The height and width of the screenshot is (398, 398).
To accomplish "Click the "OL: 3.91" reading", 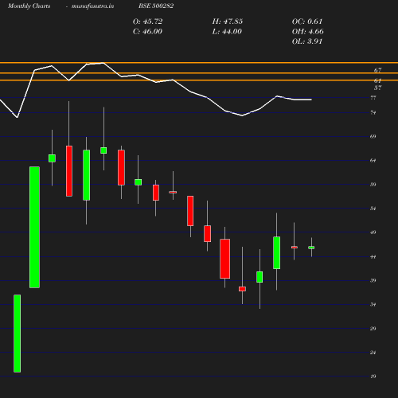I will (307, 41).
